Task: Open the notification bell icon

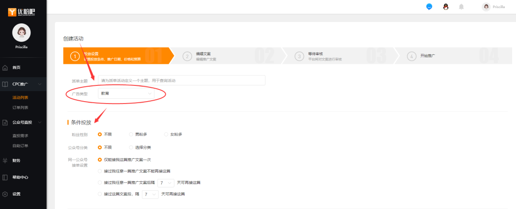Action: [462, 7]
